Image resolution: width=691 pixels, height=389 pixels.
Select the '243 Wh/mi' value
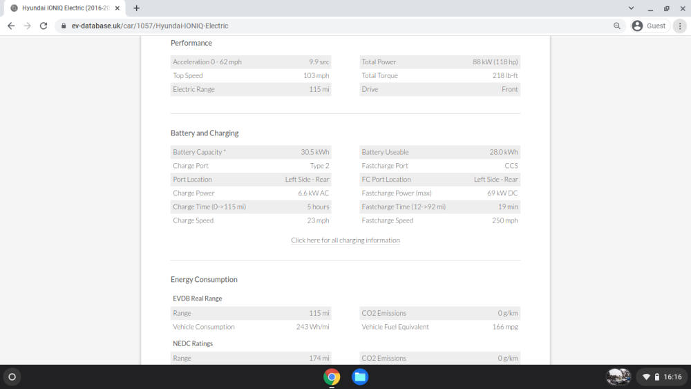point(312,327)
